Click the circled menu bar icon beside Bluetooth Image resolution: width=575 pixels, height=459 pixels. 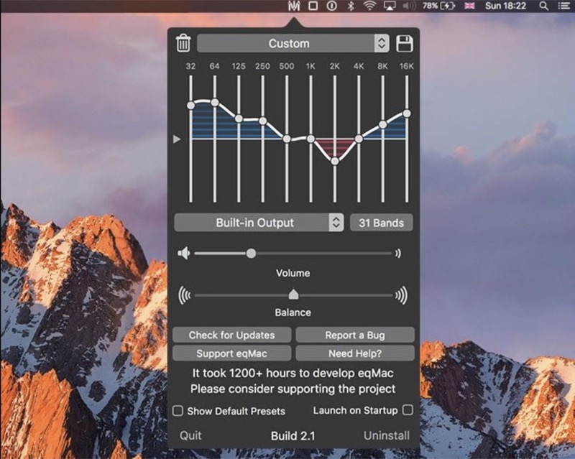pos(332,6)
